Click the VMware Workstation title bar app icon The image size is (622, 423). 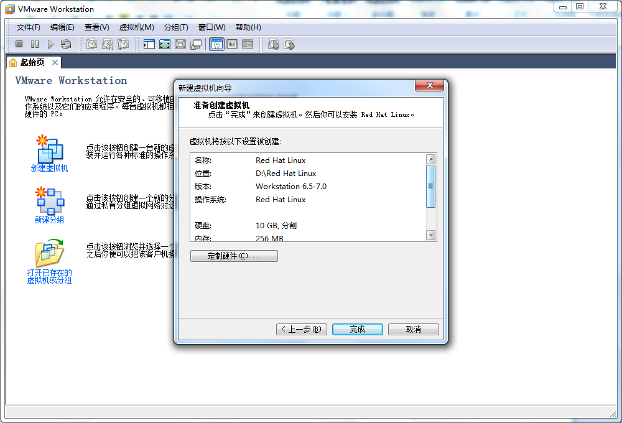(9, 9)
